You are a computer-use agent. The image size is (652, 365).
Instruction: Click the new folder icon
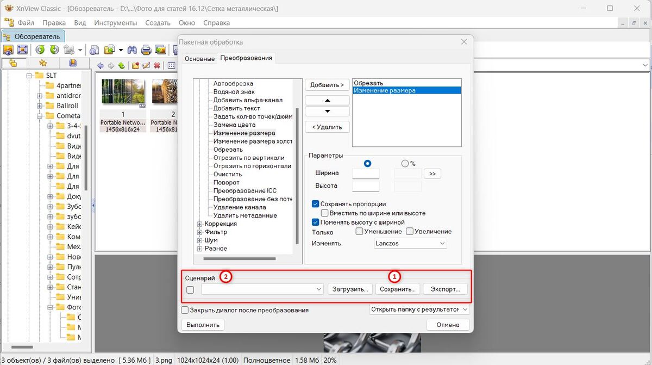[x=135, y=66]
